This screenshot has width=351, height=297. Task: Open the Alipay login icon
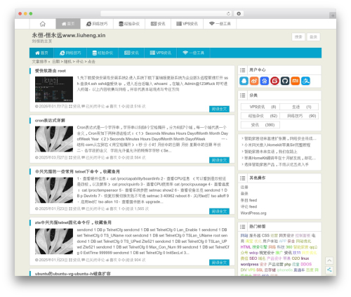305,81
